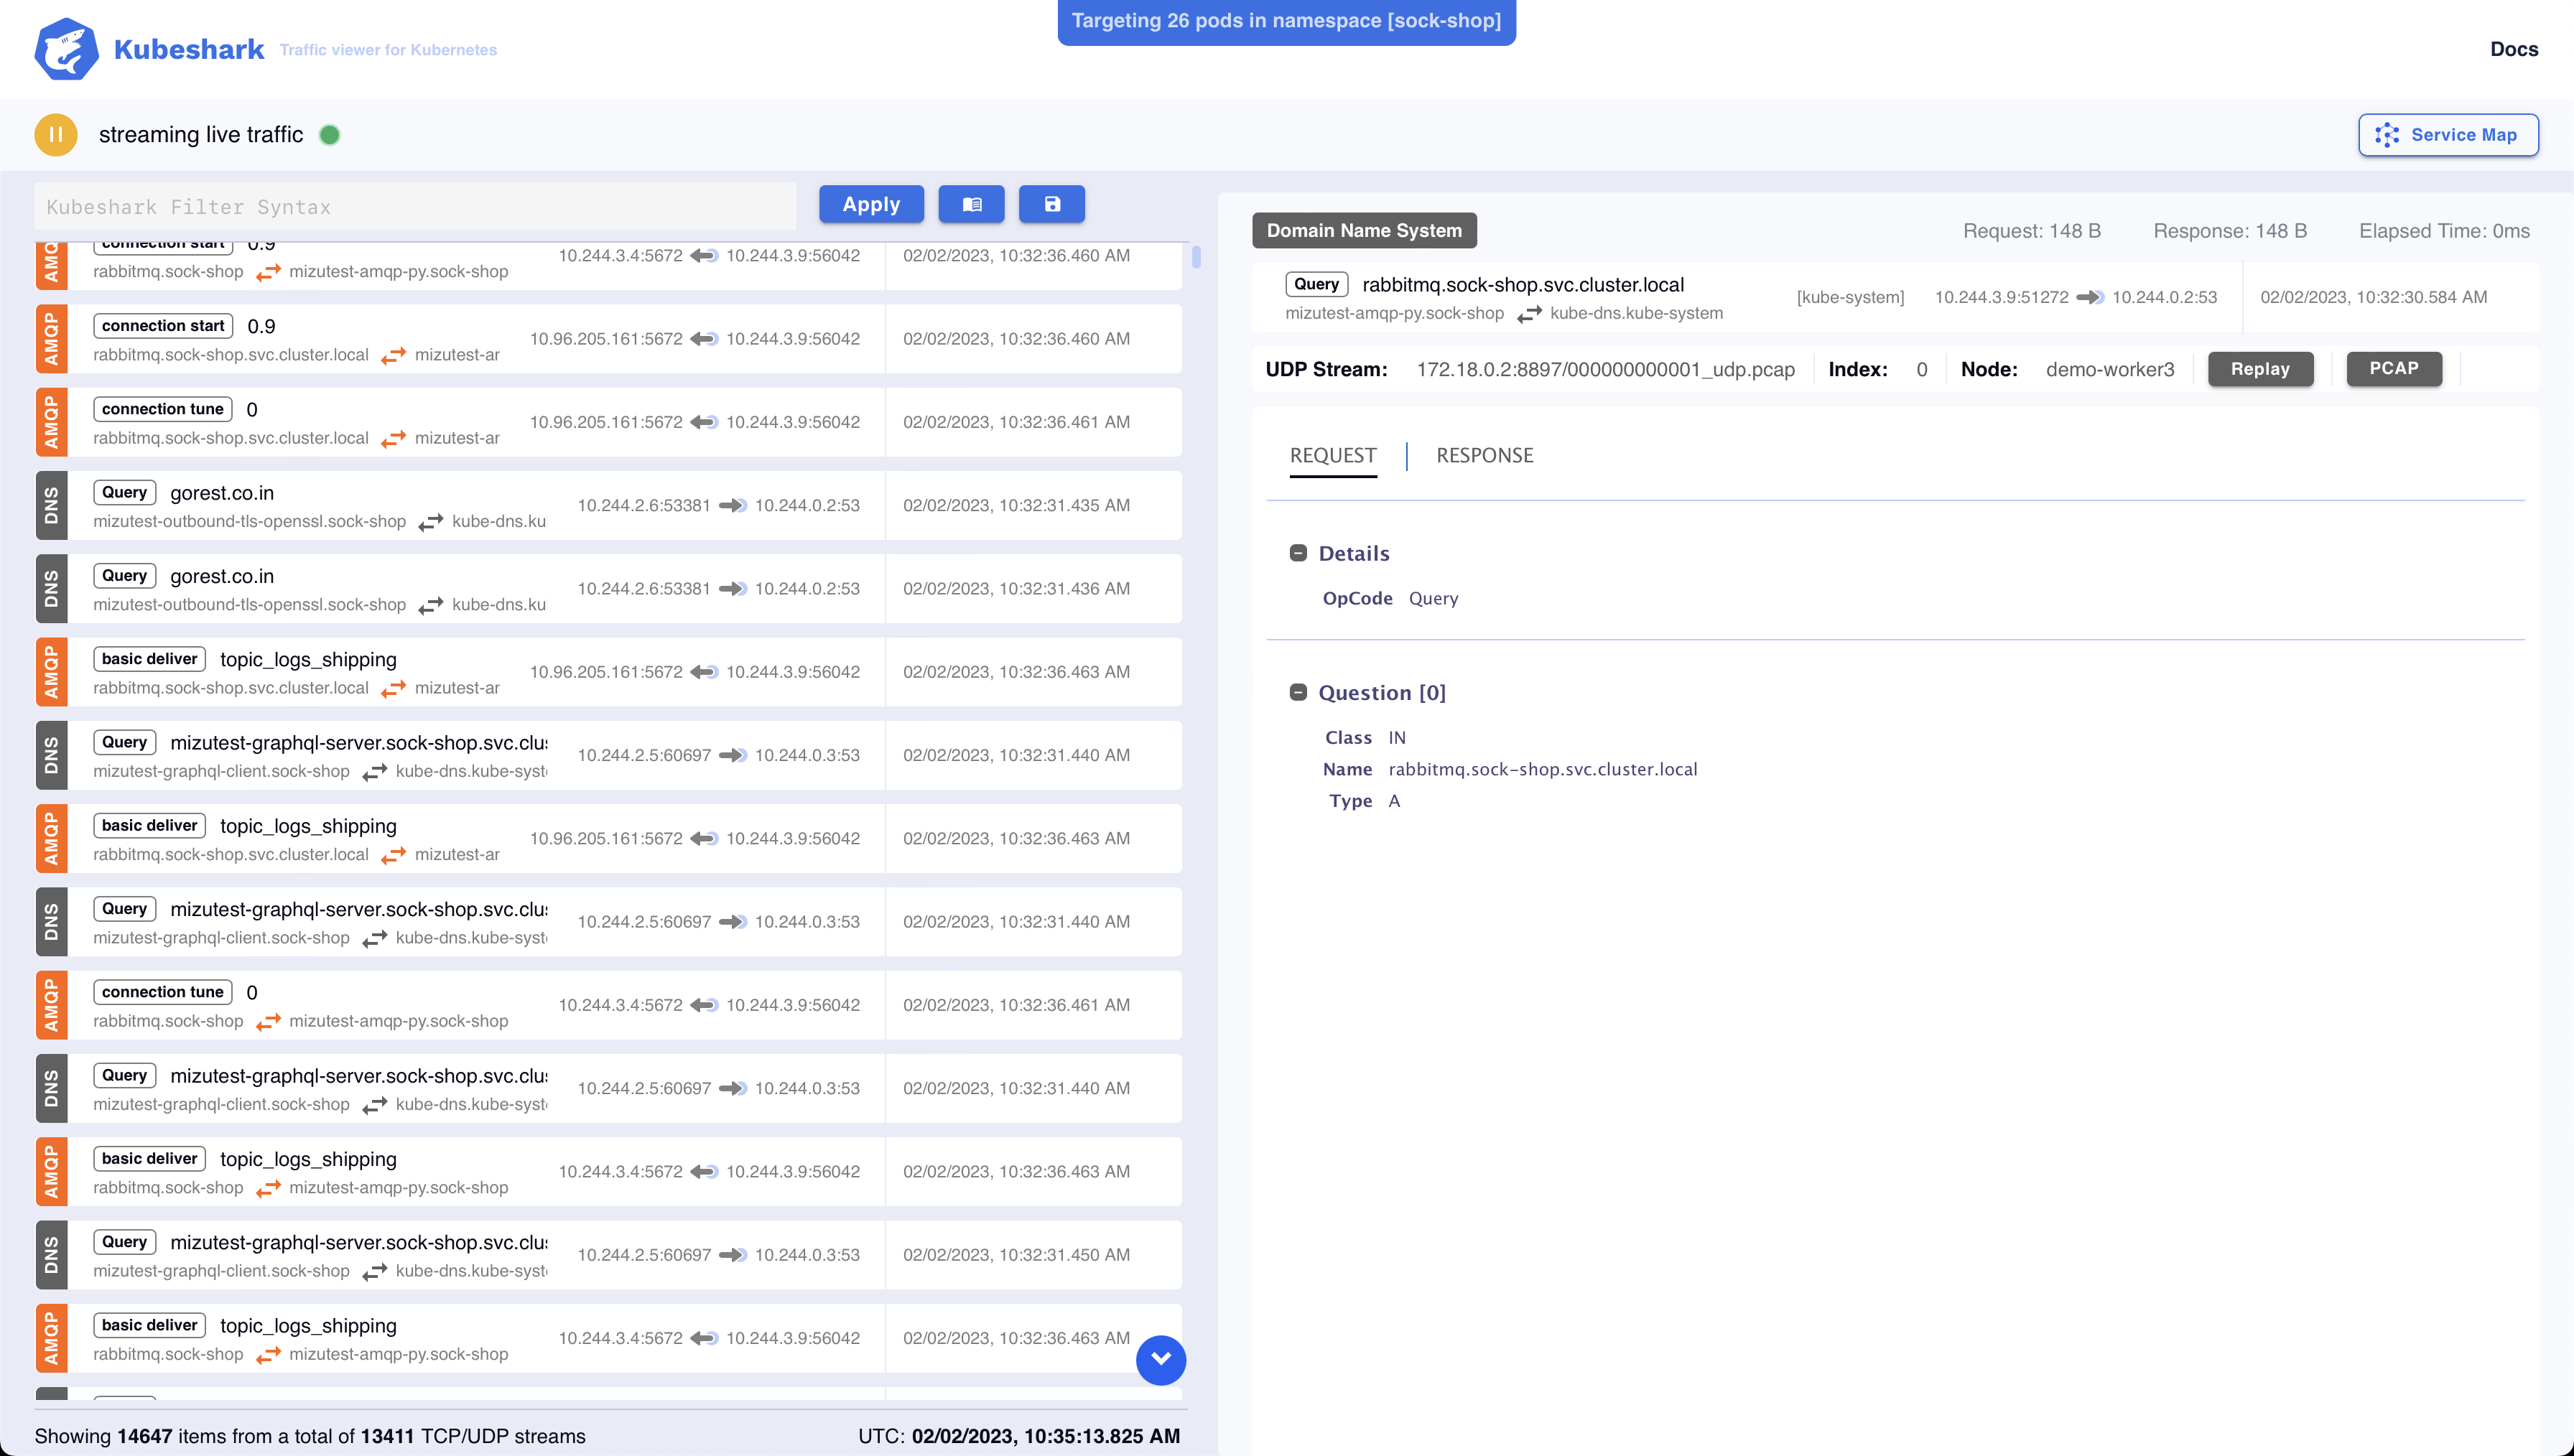Click the Type A value

[x=1394, y=802]
